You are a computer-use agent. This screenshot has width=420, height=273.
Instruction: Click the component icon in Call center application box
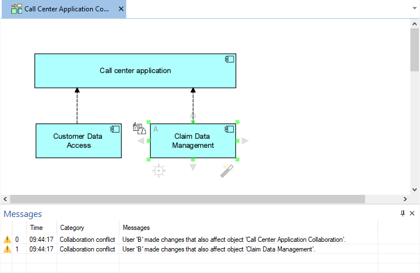[229, 59]
